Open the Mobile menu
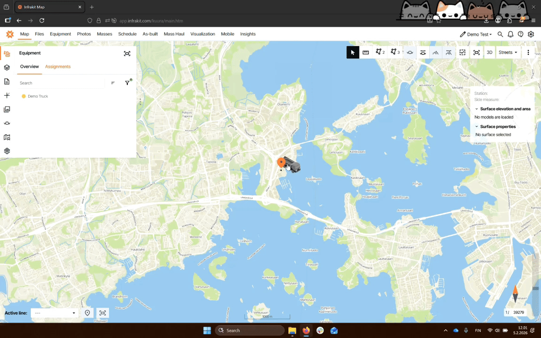541x338 pixels. 227,34
